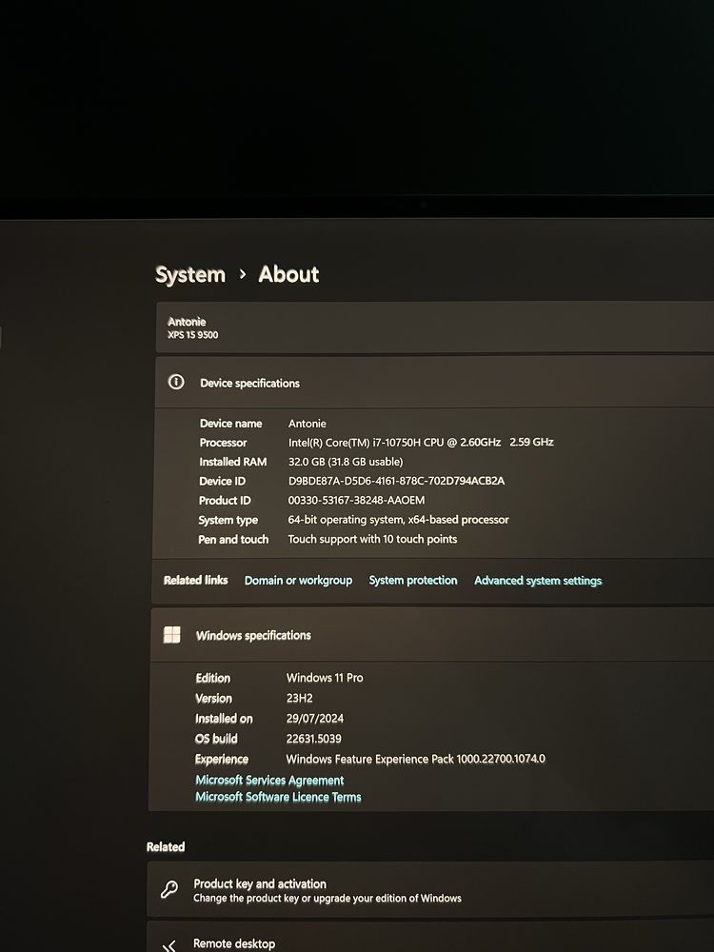Click the Device specifications info icon
The width and height of the screenshot is (714, 952).
176,382
